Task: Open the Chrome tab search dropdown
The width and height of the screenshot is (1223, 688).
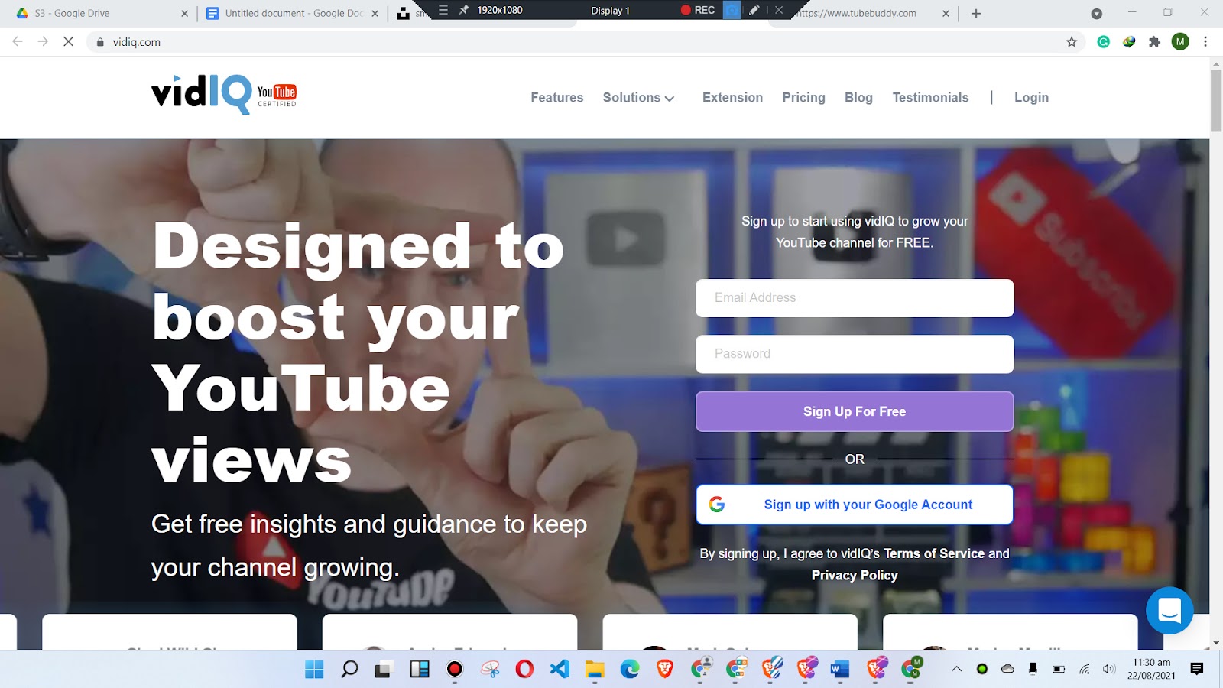Action: [1096, 13]
